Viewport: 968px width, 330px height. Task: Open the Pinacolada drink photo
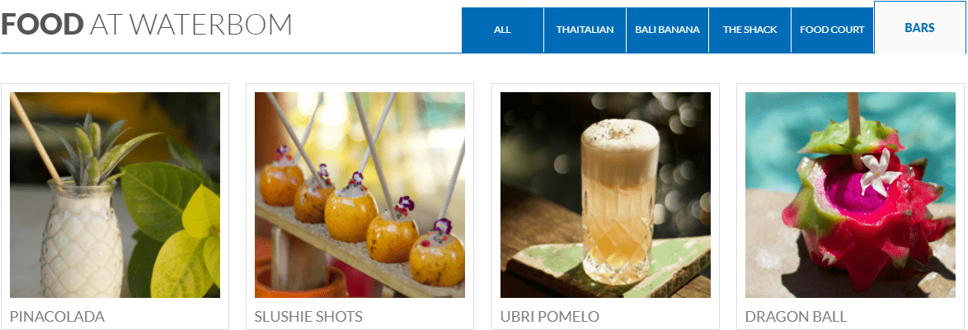(115, 195)
